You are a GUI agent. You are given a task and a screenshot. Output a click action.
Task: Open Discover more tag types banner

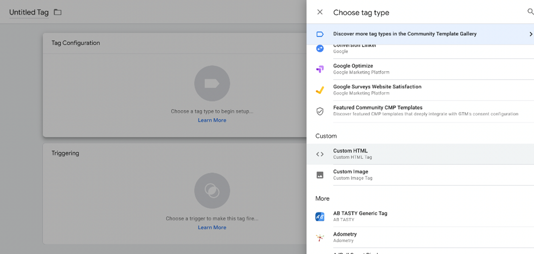point(404,34)
